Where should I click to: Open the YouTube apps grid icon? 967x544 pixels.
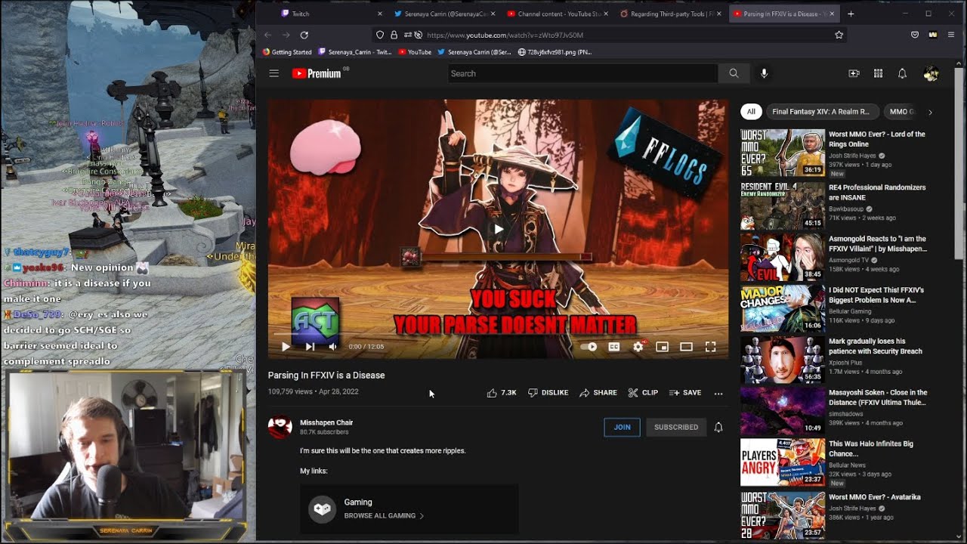coord(878,73)
